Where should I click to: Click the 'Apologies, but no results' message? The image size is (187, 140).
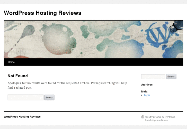point(67,85)
